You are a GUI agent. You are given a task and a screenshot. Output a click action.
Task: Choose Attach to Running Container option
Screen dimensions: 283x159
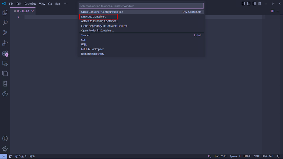coord(141,21)
